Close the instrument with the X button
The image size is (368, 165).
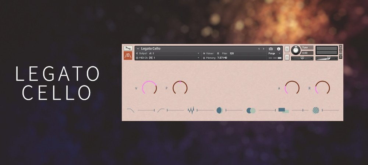tap(340, 47)
